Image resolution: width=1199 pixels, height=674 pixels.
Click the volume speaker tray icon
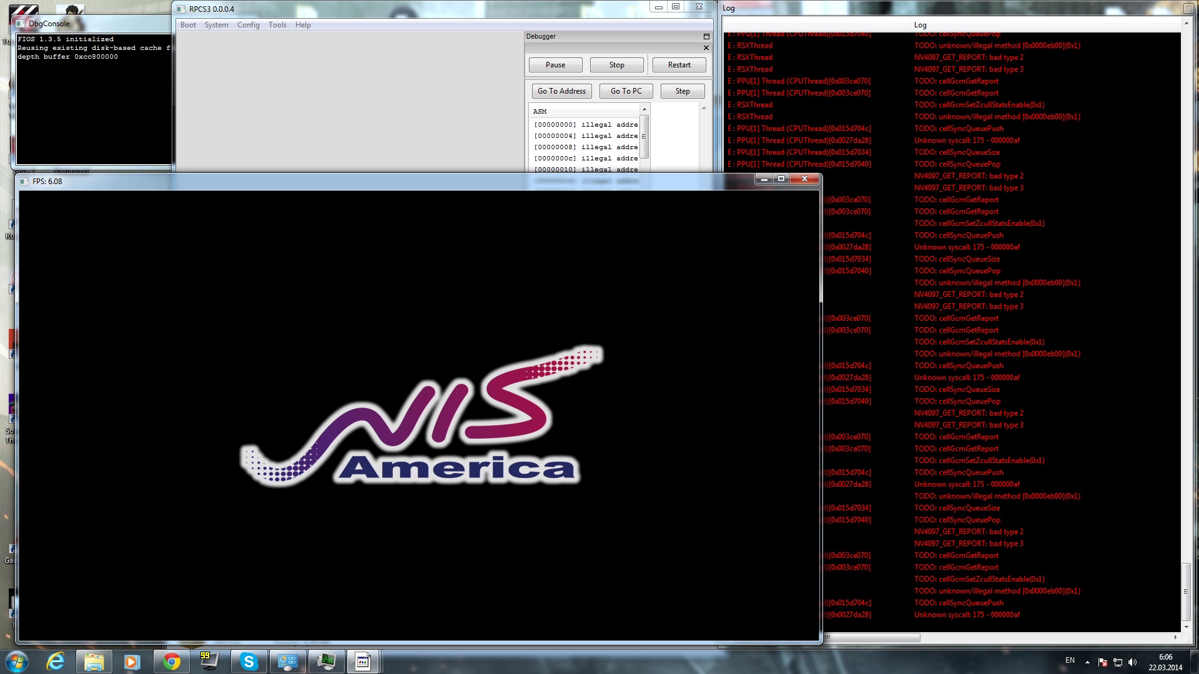[x=1133, y=662]
